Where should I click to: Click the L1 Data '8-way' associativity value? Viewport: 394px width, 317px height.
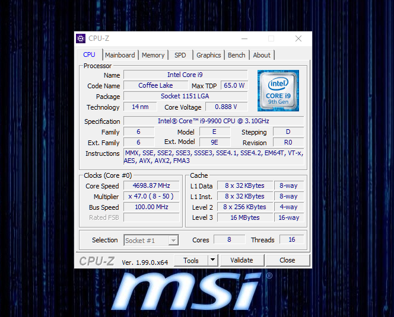pyautogui.click(x=289, y=185)
